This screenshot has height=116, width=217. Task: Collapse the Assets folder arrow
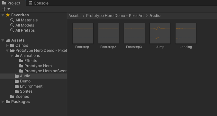(x=3, y=40)
